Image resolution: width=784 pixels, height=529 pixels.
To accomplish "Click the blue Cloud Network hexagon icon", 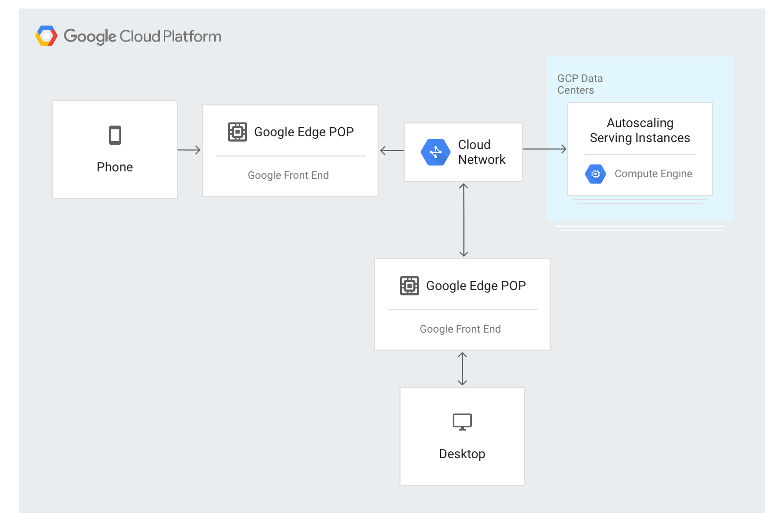I will 436,152.
